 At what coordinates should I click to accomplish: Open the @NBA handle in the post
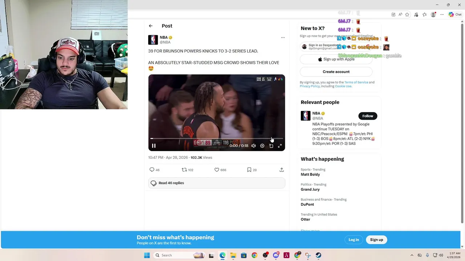[165, 42]
